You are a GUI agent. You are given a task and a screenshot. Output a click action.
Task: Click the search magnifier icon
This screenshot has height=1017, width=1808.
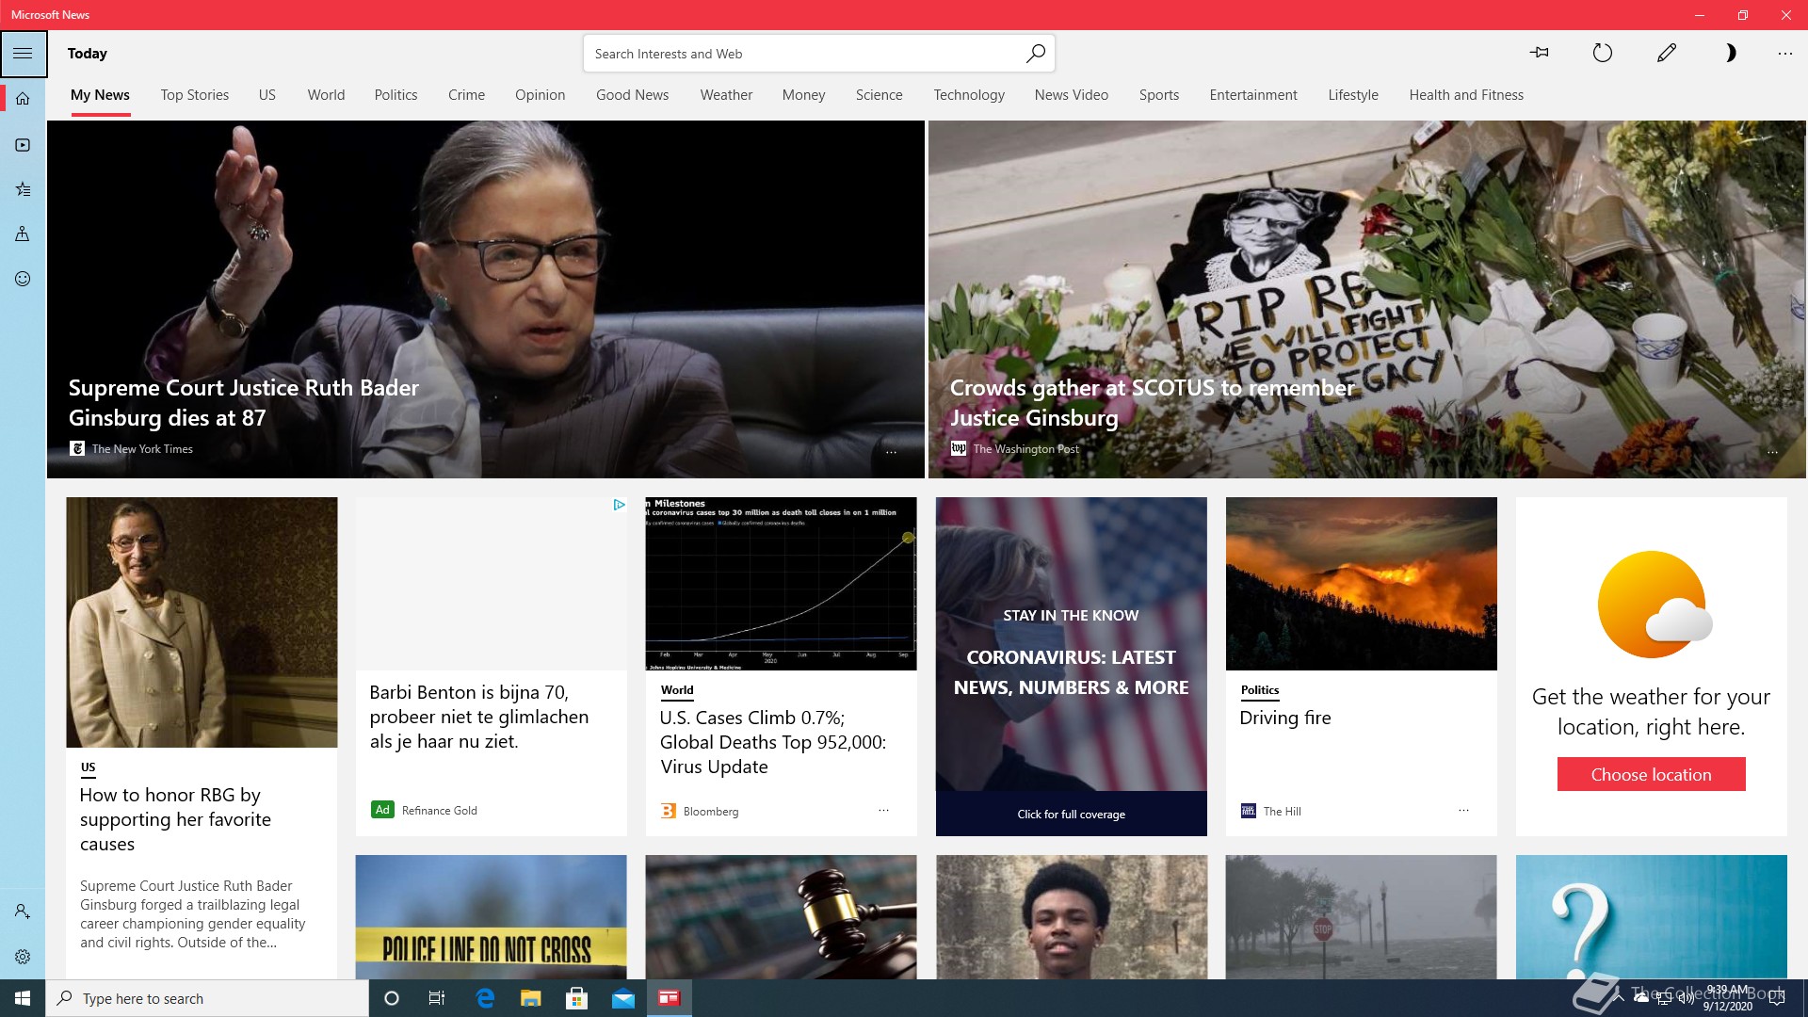click(1035, 54)
